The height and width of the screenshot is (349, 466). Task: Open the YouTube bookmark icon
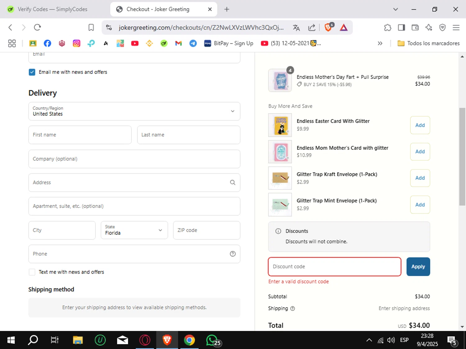coord(135,43)
